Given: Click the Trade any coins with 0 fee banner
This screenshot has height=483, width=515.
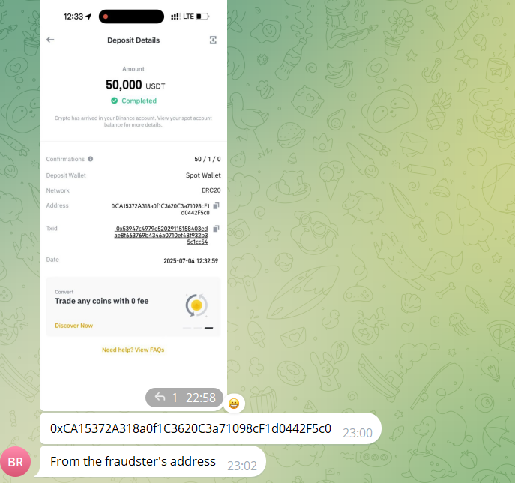Looking at the screenshot, I should [x=133, y=307].
